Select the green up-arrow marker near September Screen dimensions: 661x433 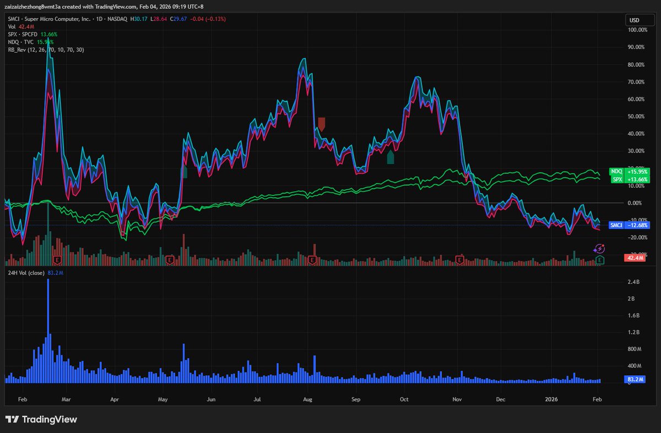point(391,157)
